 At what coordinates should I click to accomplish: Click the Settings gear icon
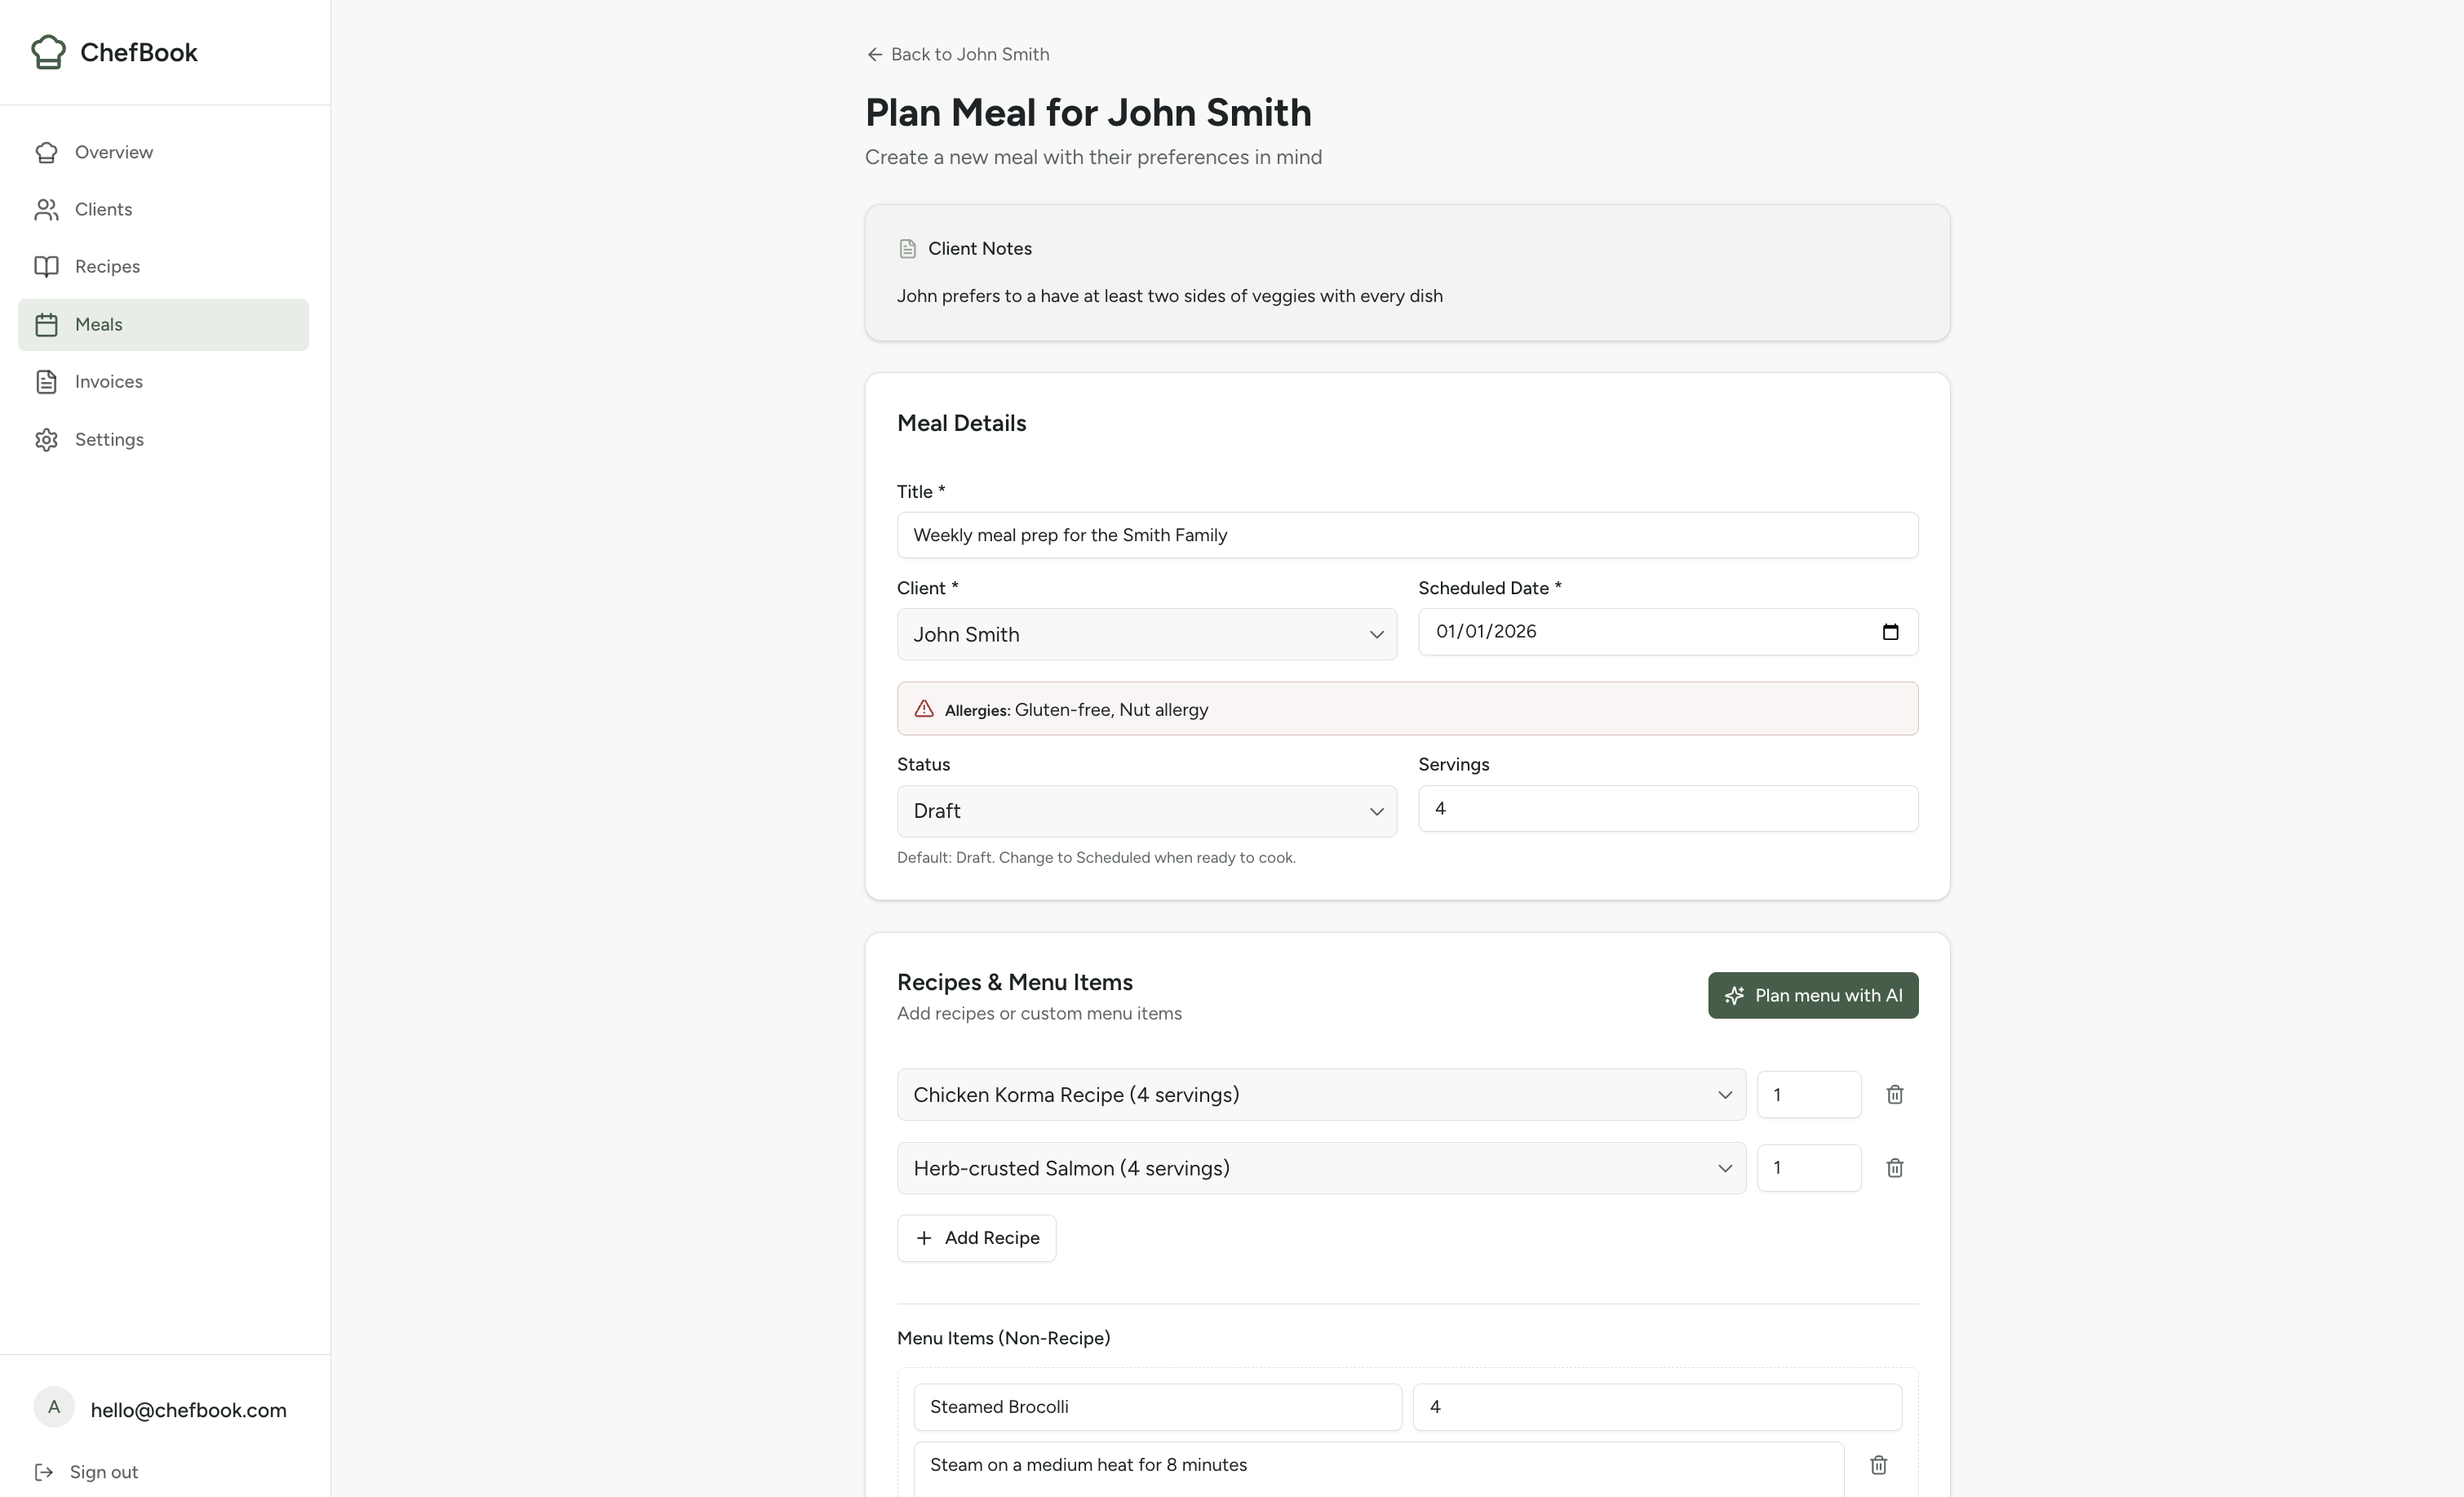pos(47,439)
